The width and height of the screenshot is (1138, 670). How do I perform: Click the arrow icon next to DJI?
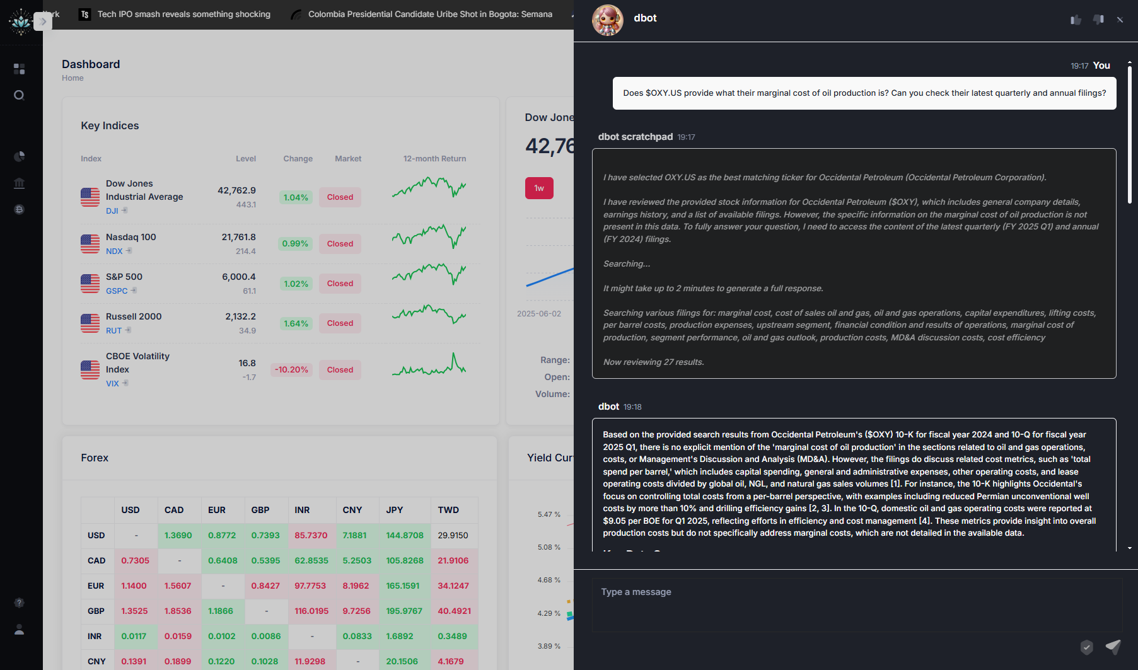click(x=125, y=210)
